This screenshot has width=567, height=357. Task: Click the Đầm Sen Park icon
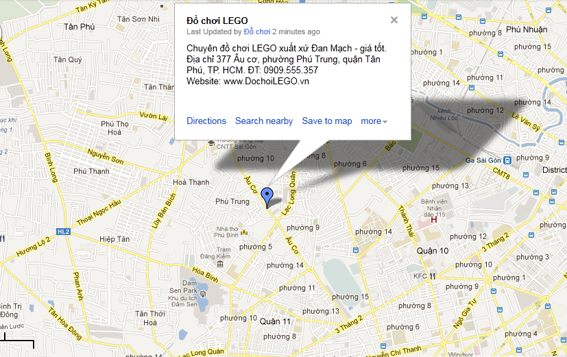[x=203, y=294]
